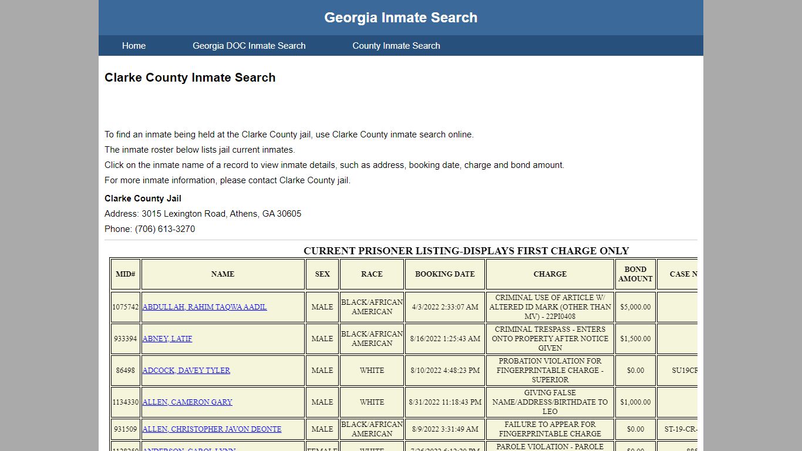
Task: Click the PROBATION VIOLATION charge cell
Action: tap(550, 371)
